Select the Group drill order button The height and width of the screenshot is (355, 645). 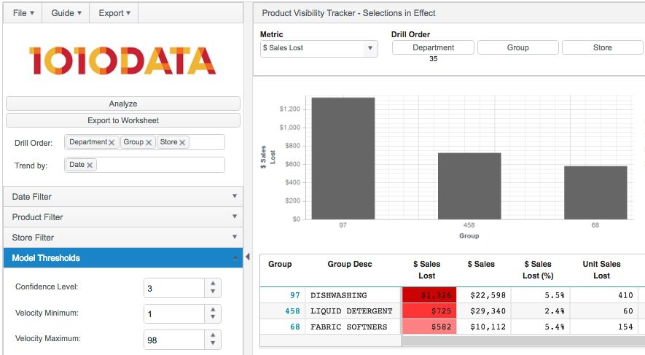518,47
